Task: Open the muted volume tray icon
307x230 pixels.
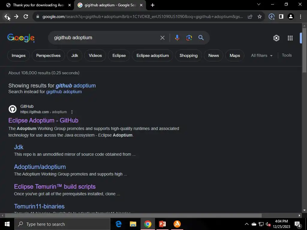Action: pos(268,224)
